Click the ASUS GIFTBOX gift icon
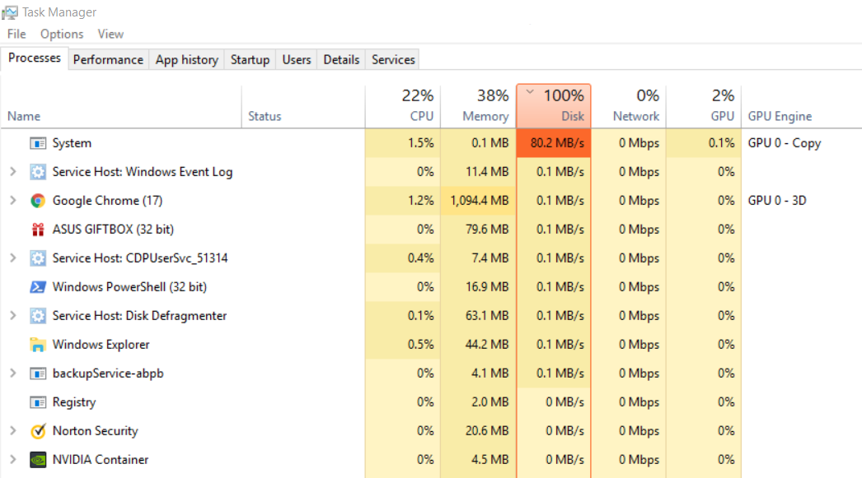This screenshot has height=478, width=862. tap(38, 230)
